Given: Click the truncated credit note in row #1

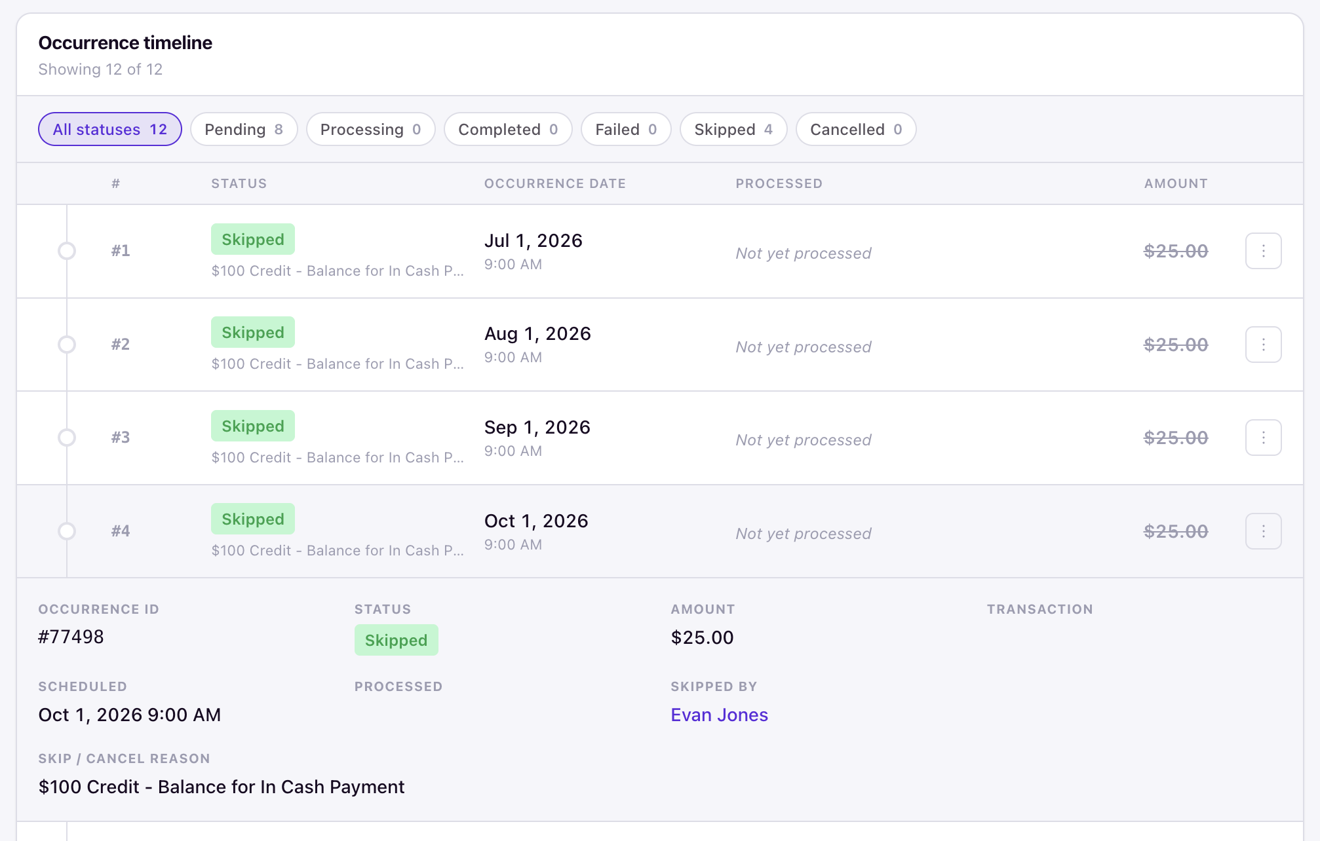Looking at the screenshot, I should pyautogui.click(x=338, y=271).
